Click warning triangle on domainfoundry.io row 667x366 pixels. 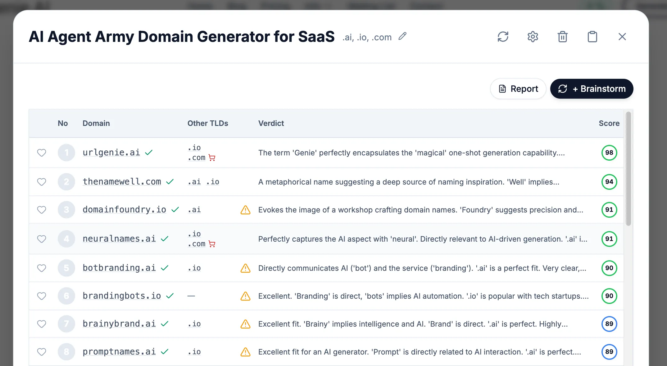(x=245, y=210)
